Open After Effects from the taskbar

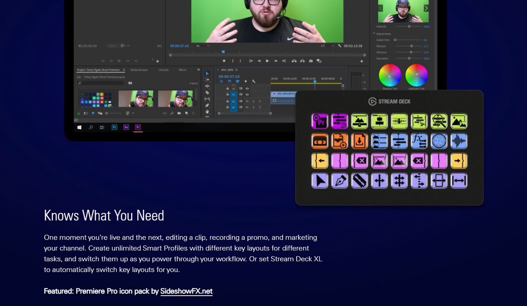pyautogui.click(x=126, y=128)
